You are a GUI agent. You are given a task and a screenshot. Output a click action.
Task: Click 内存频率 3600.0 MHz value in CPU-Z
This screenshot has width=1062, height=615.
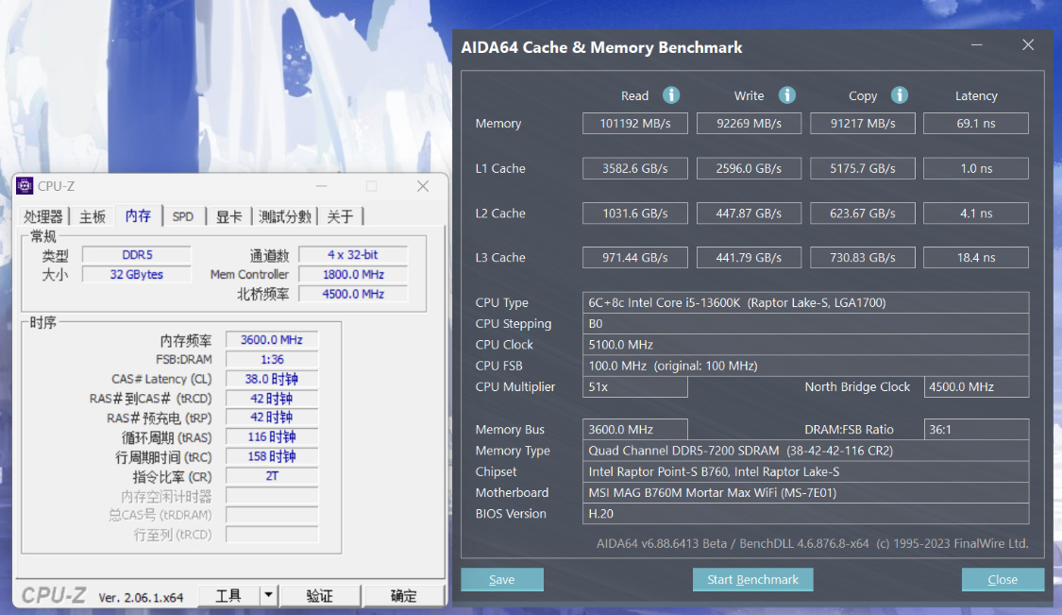tap(272, 340)
